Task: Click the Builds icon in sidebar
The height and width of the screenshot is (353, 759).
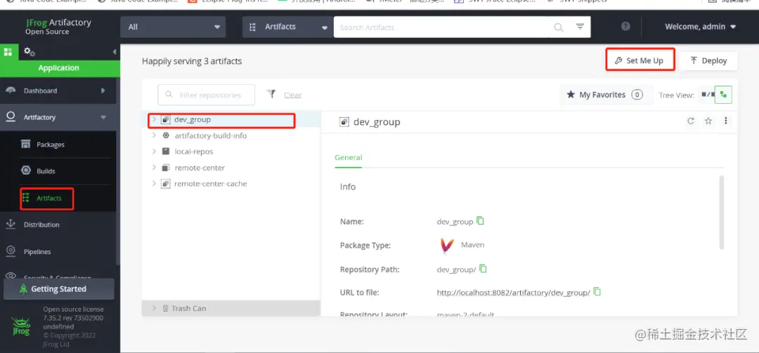Action: click(26, 171)
